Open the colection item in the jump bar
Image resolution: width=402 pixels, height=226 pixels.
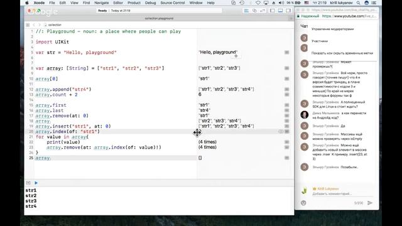[53, 25]
